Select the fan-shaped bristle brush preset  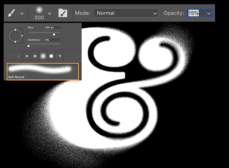(60, 56)
